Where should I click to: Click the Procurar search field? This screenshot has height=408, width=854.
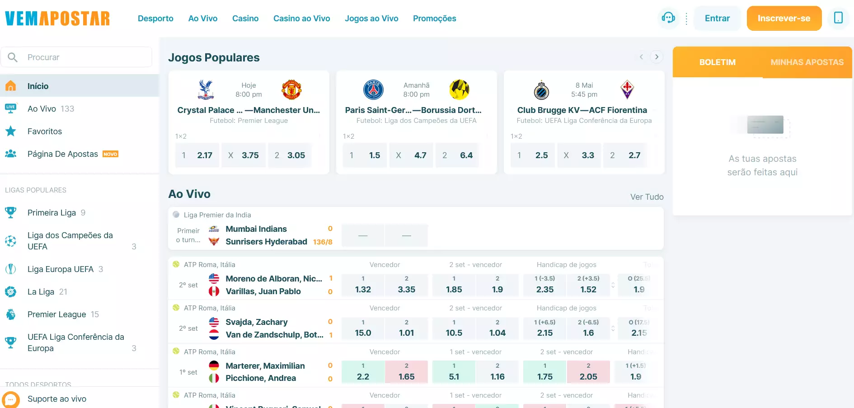(76, 57)
